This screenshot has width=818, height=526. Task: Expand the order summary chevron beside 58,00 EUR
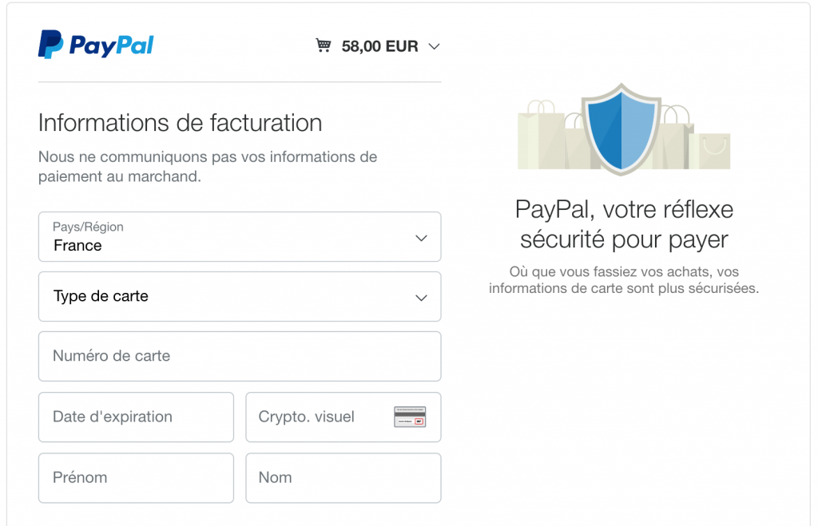(434, 46)
